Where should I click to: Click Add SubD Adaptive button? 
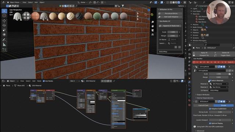coord(170,17)
